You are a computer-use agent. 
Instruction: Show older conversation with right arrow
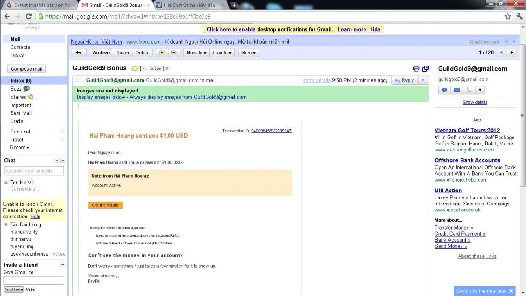pos(512,53)
